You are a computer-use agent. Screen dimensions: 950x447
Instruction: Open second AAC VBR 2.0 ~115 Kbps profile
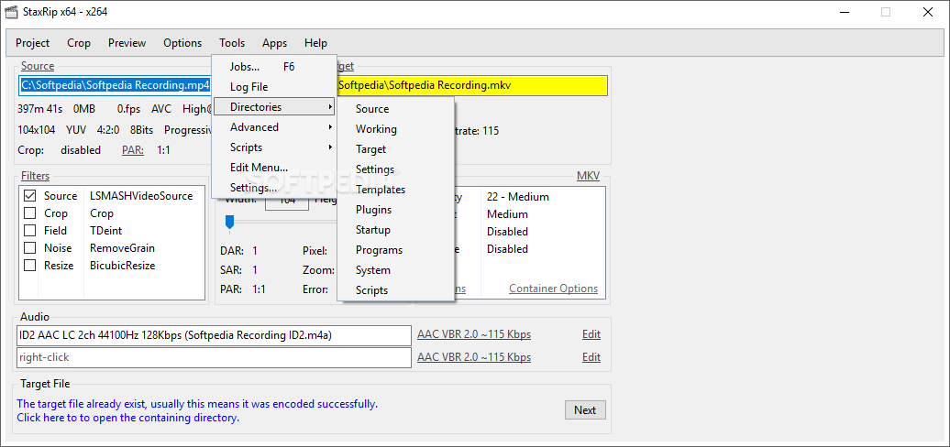click(474, 357)
